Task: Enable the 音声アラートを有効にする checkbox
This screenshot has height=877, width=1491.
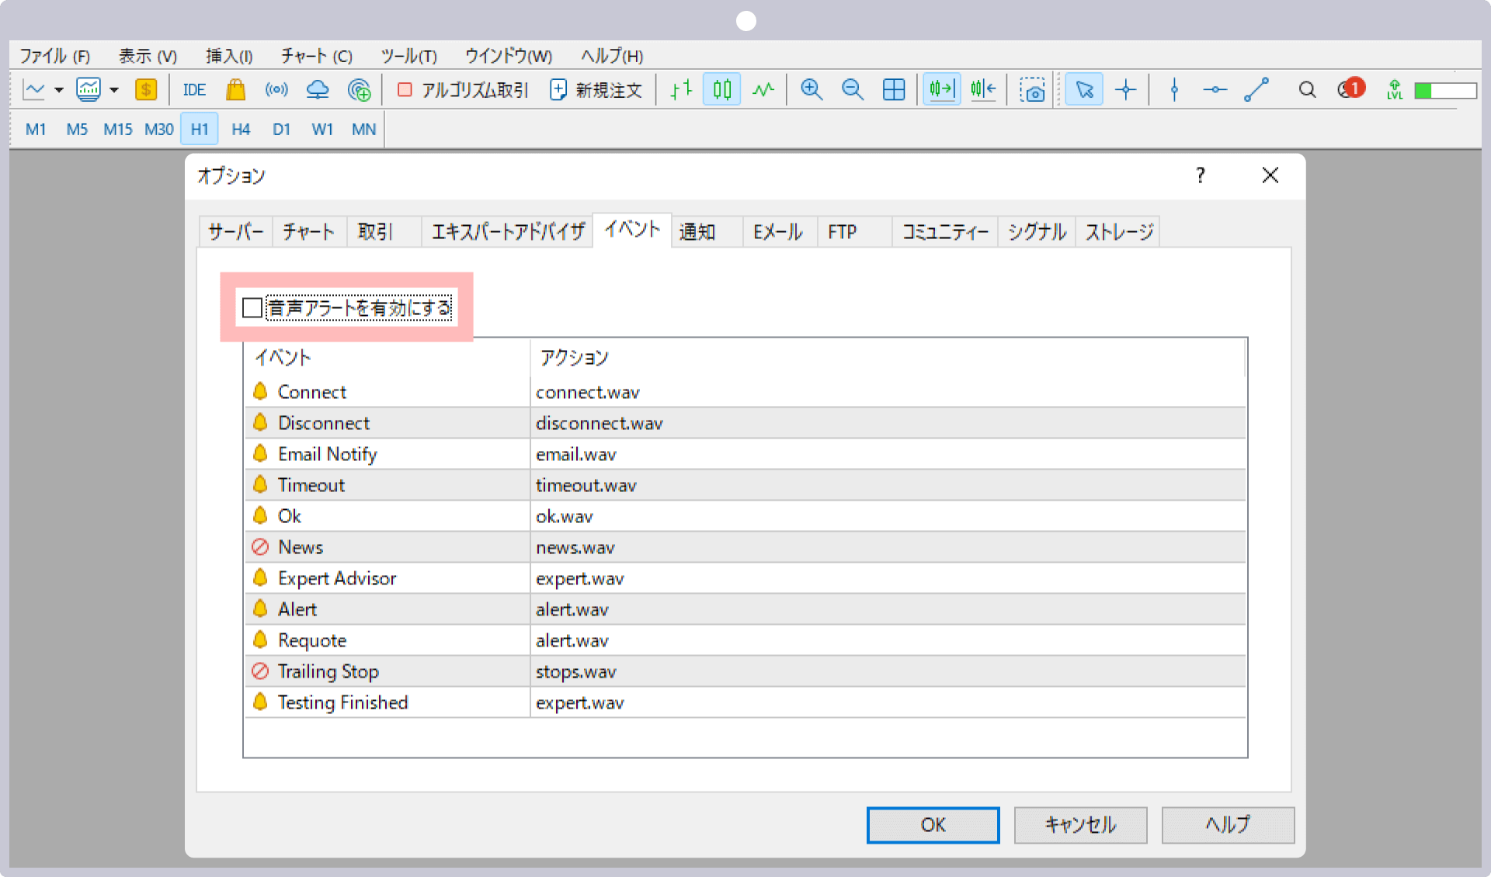Action: pos(252,308)
